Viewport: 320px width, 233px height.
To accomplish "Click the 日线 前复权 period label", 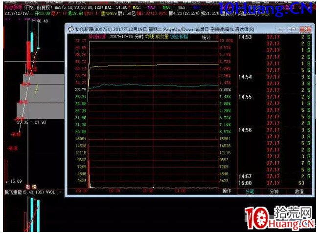I will [x=38, y=8].
